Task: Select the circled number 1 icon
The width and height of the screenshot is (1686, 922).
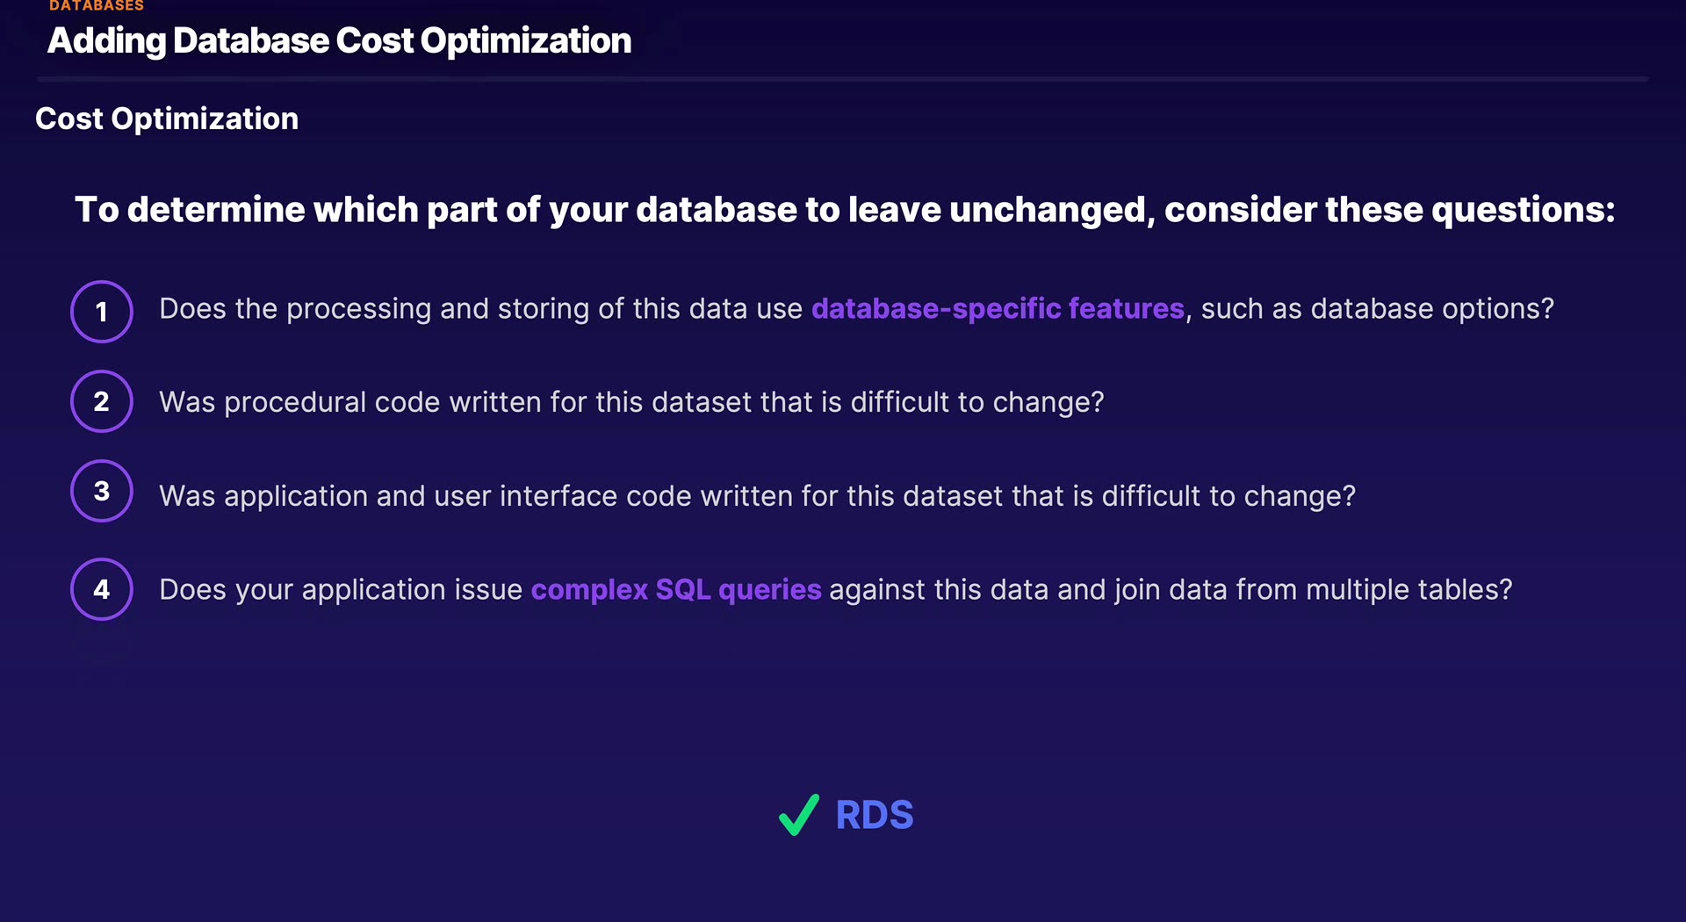Action: [x=102, y=312]
